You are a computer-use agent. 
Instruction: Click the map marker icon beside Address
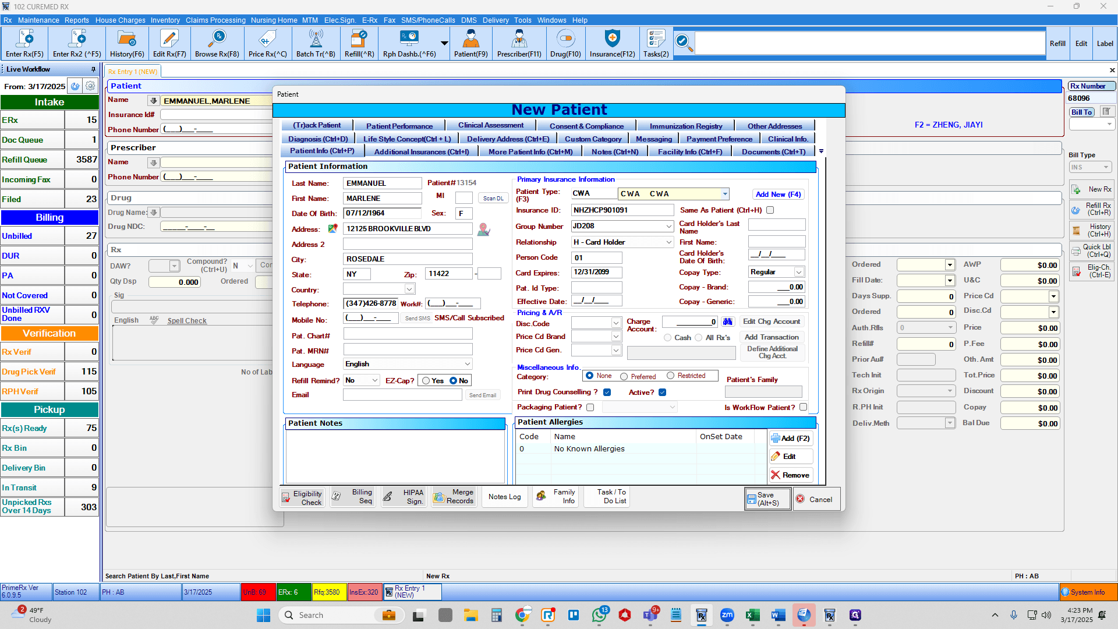pyautogui.click(x=484, y=229)
